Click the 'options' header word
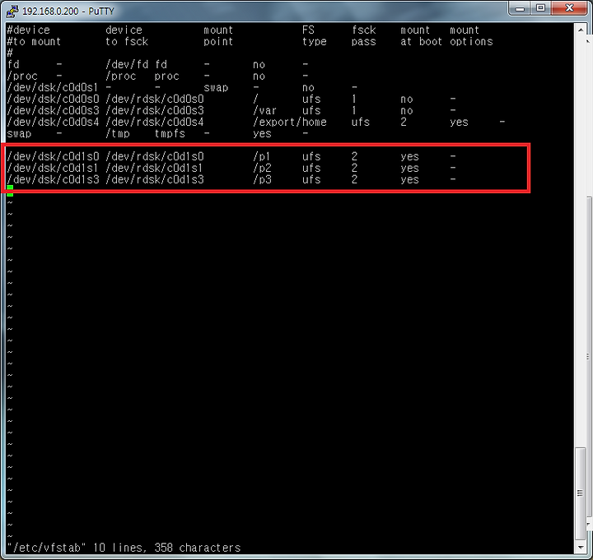This screenshot has height=560, width=593. [x=471, y=42]
